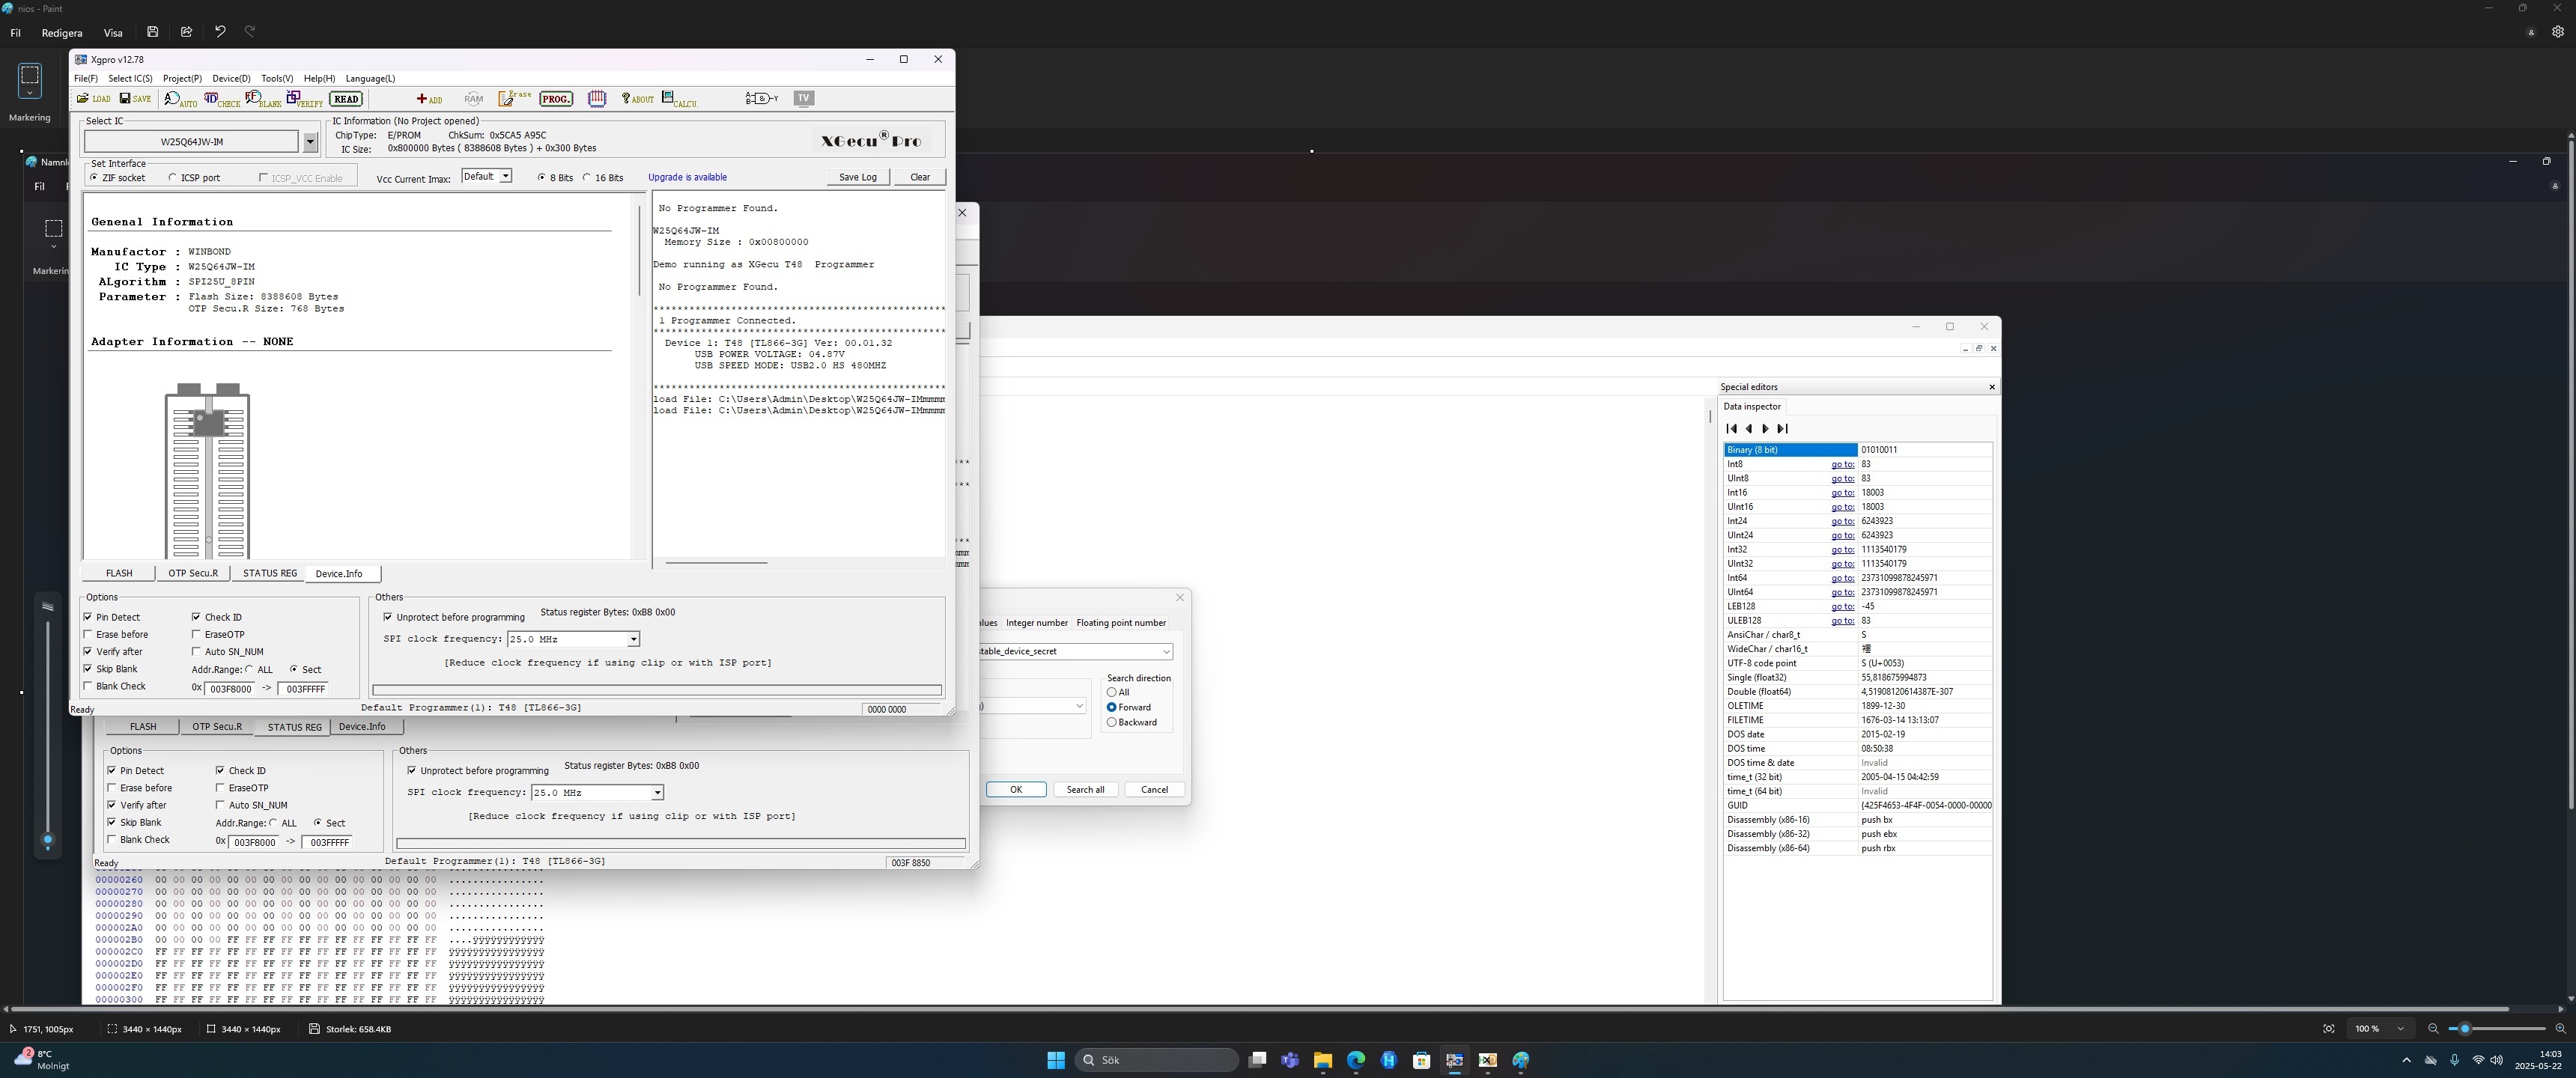Expand the Vcc Current Imax Default dropdown
Viewport: 2576px width, 1078px height.
point(505,177)
